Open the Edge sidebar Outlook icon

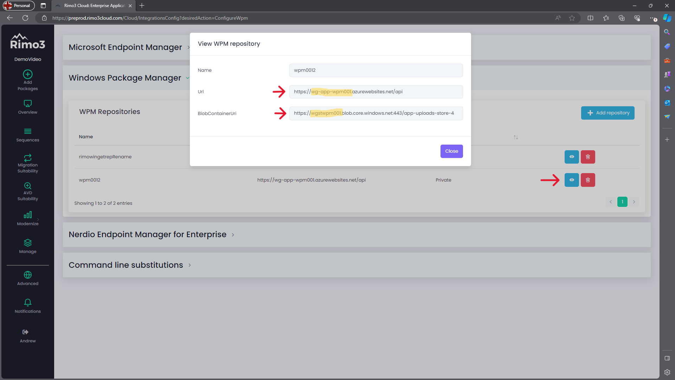[x=667, y=103]
